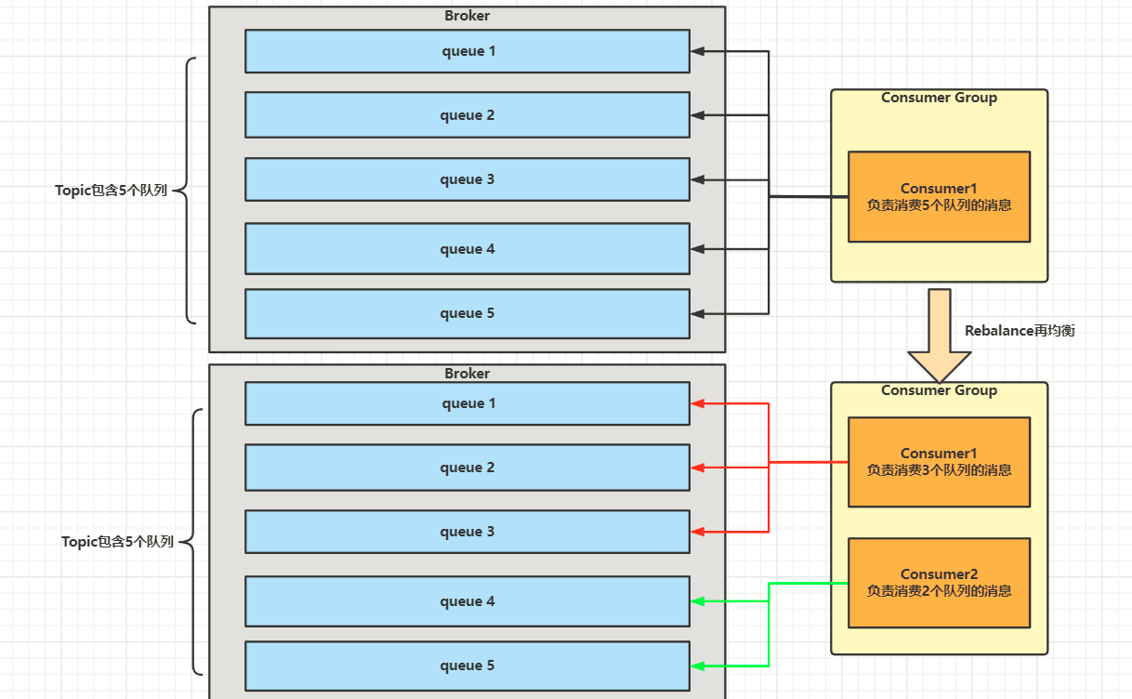Select the Consumer1 box consuming 5 queues
1132x699 pixels.
(939, 197)
